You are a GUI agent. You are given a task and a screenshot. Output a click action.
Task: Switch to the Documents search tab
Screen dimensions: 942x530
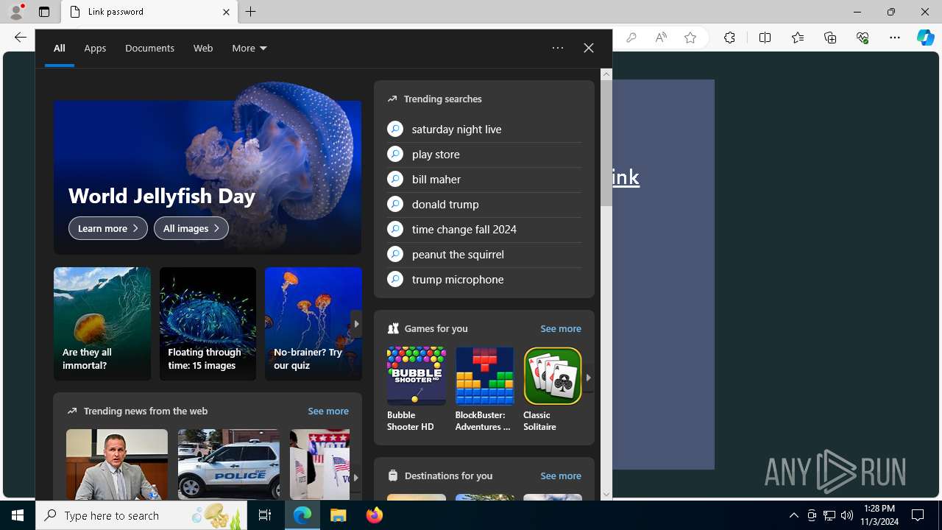click(x=149, y=48)
